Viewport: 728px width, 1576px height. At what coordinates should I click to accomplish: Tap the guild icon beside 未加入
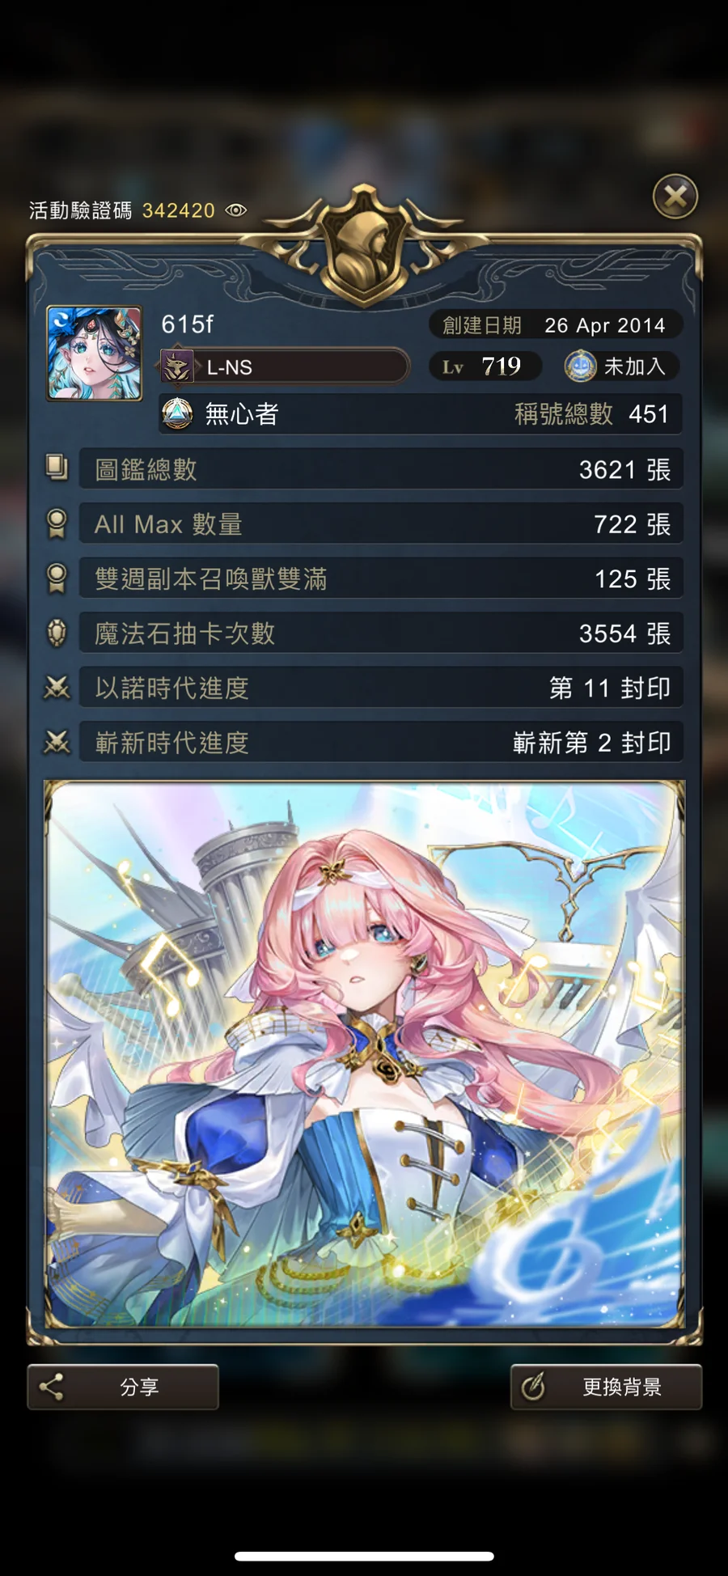point(580,366)
